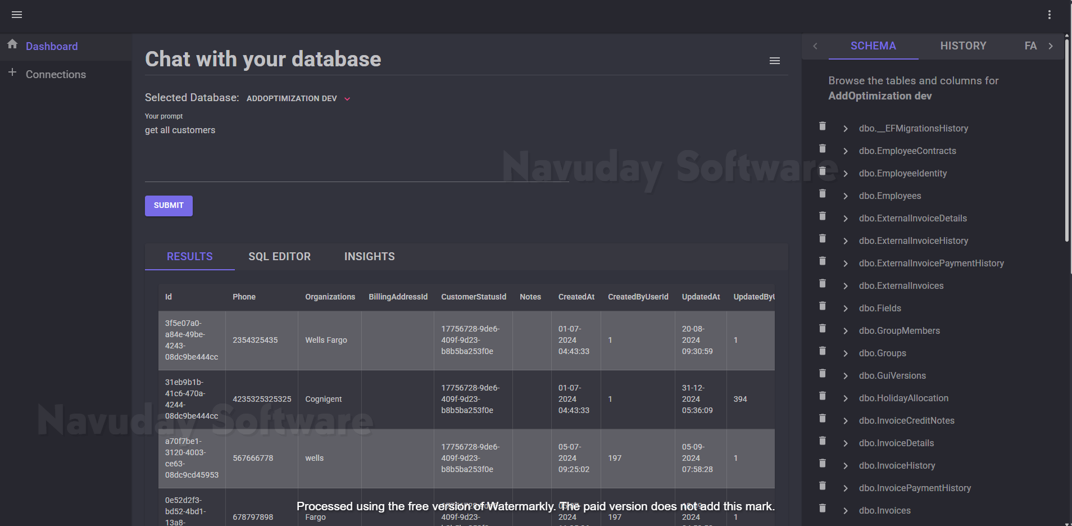Expand dbo.Fields table columns
Screen dimensions: 1072x526
click(845, 309)
